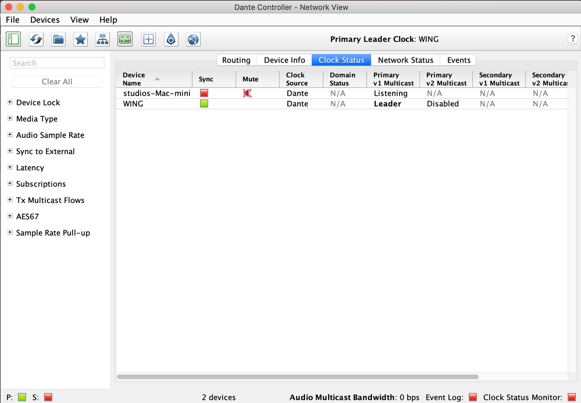Sort by the Device Name sort arrow
This screenshot has width=581, height=403.
pos(157,79)
